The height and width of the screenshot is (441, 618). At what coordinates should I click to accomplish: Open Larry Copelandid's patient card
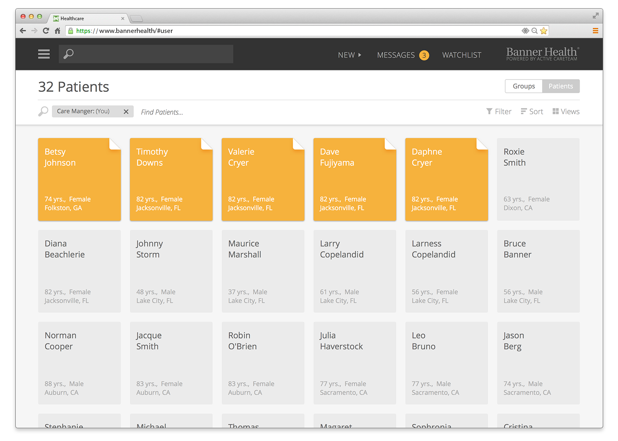[x=355, y=271]
